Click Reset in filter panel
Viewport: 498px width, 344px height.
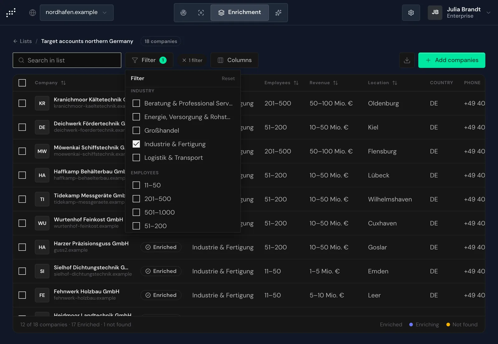coord(228,78)
